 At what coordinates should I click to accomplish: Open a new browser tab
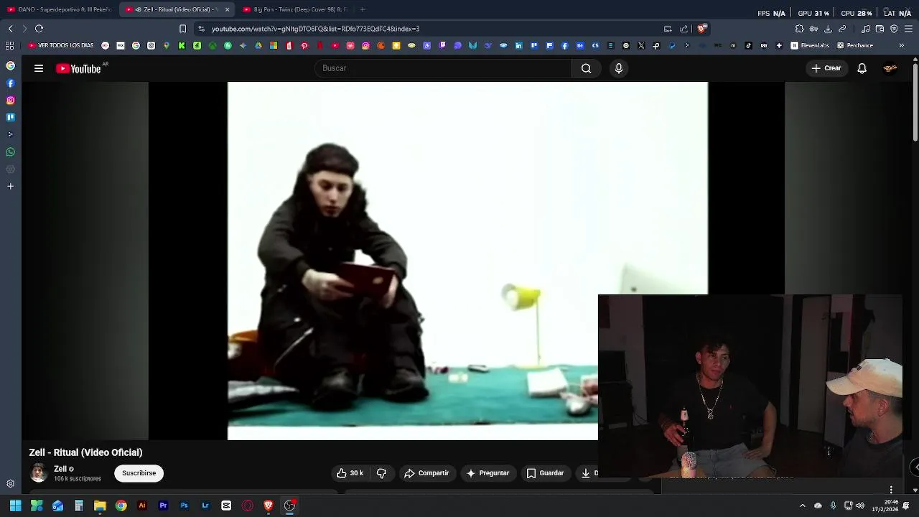(363, 9)
